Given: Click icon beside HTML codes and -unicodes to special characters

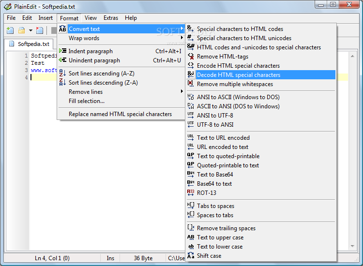Looking at the screenshot, I should point(191,47).
